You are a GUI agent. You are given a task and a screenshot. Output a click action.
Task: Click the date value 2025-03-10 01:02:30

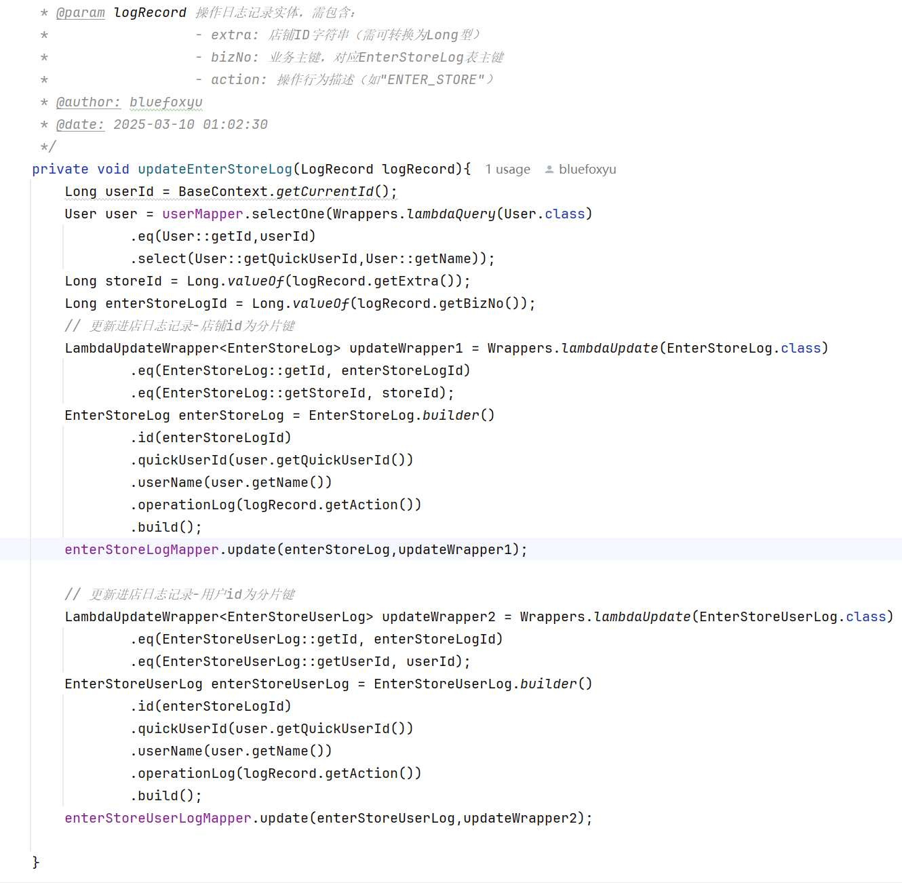[x=191, y=125]
